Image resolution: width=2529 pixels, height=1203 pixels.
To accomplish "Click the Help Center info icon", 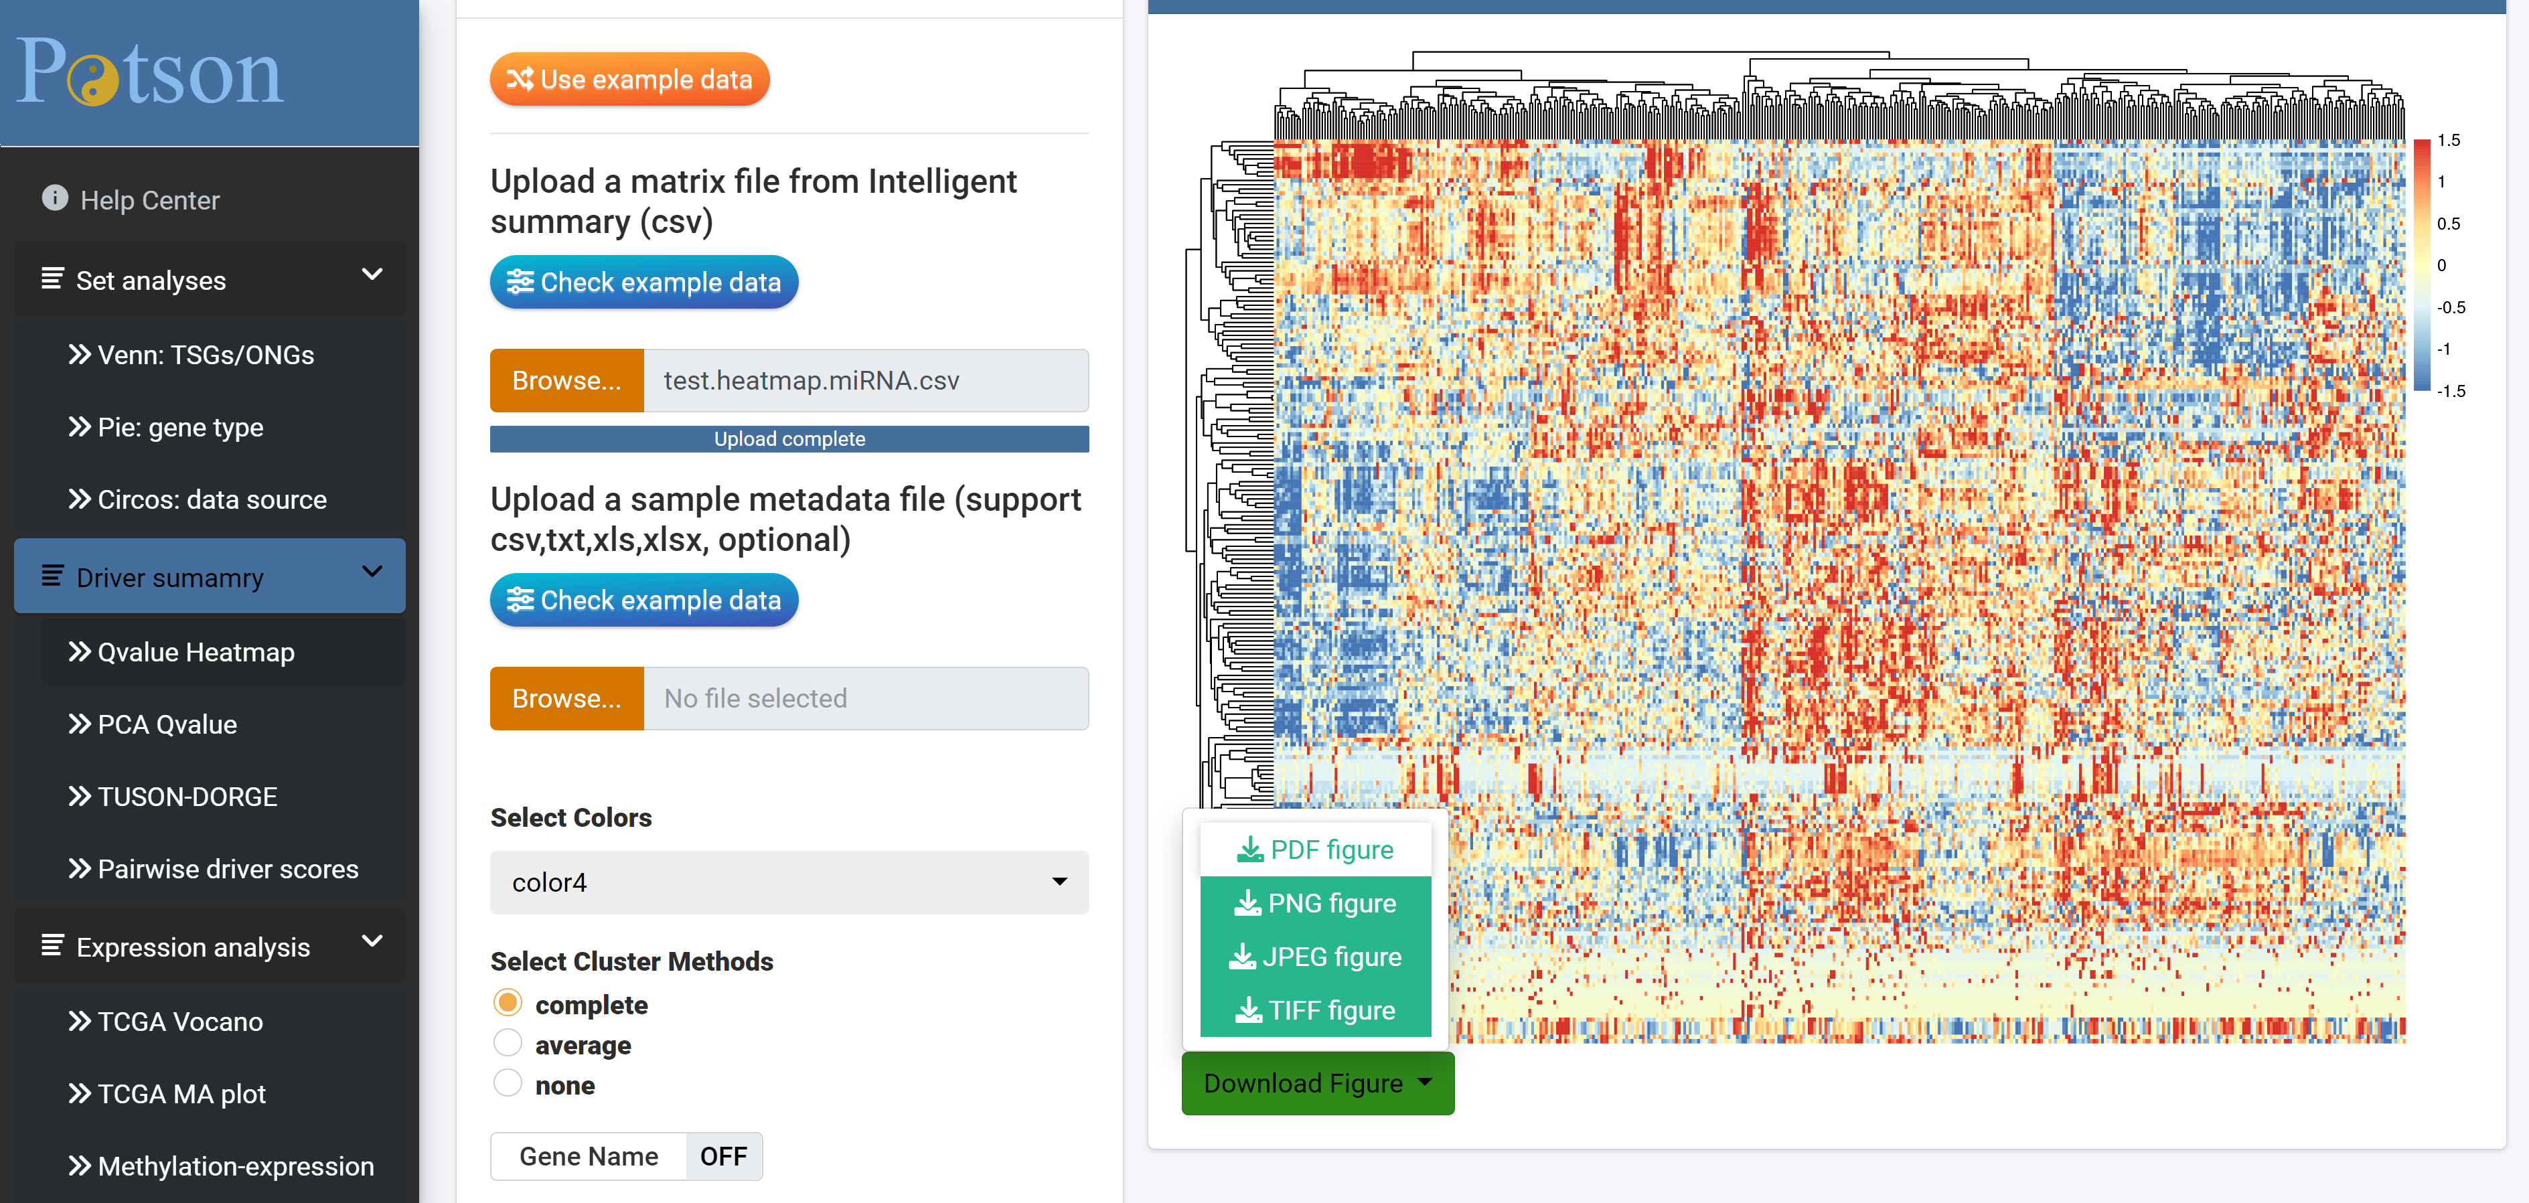I will click(55, 198).
